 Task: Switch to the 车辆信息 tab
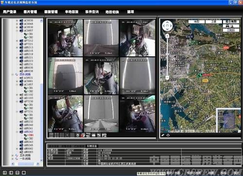pyautogui.click(x=92, y=146)
